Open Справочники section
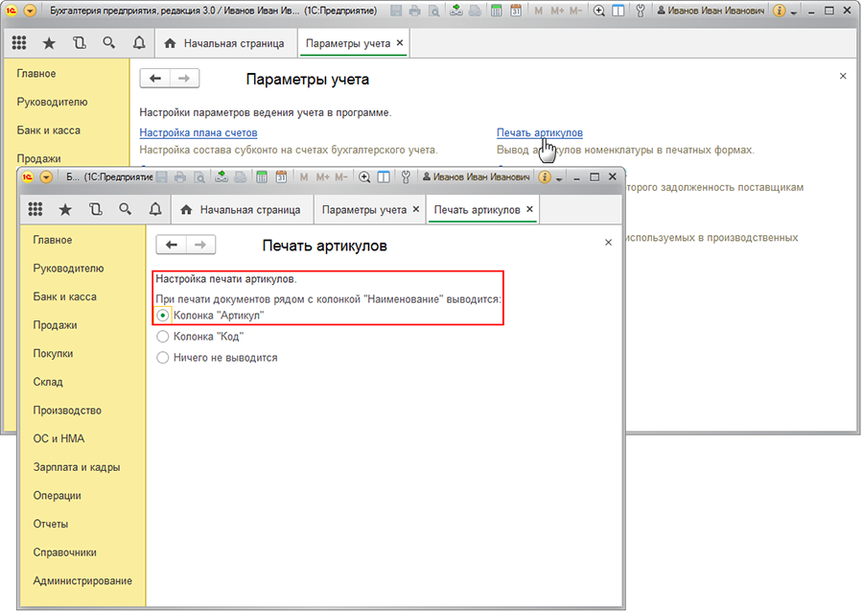Viewport: 863px width, 612px height. pyautogui.click(x=64, y=553)
